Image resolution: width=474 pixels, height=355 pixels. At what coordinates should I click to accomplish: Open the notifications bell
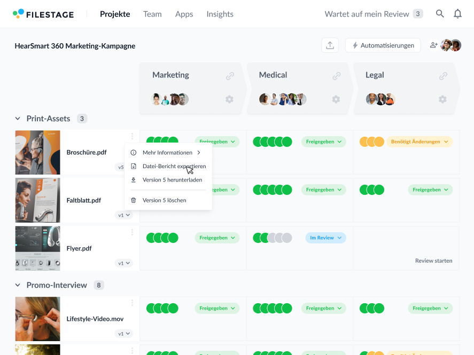point(457,14)
